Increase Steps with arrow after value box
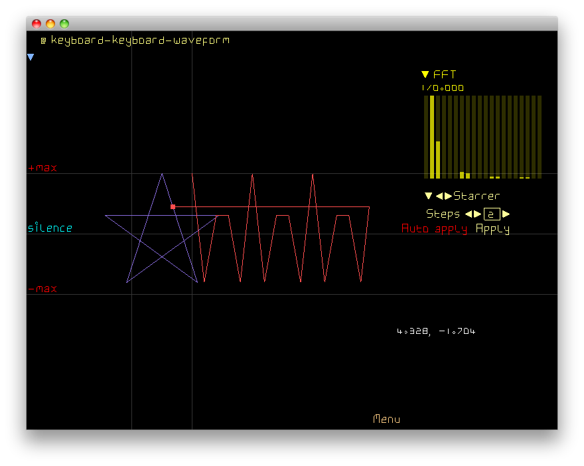584x466 pixels. [506, 214]
